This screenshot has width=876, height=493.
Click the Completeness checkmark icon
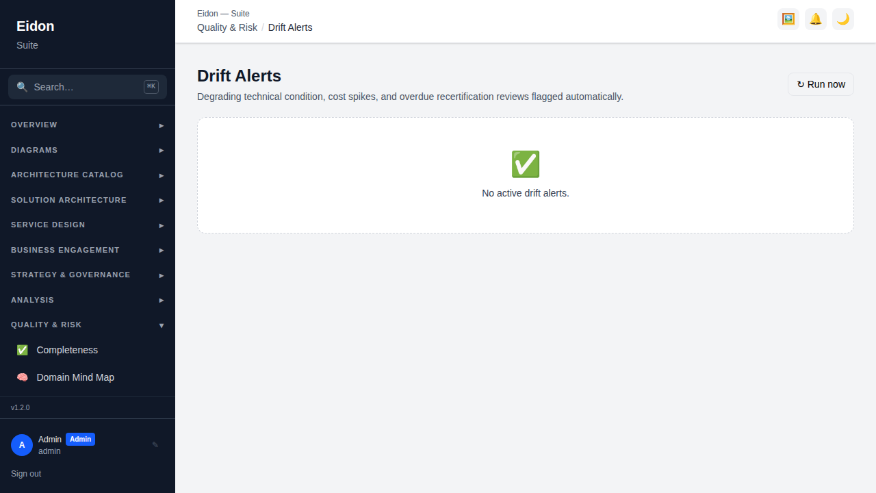(23, 350)
